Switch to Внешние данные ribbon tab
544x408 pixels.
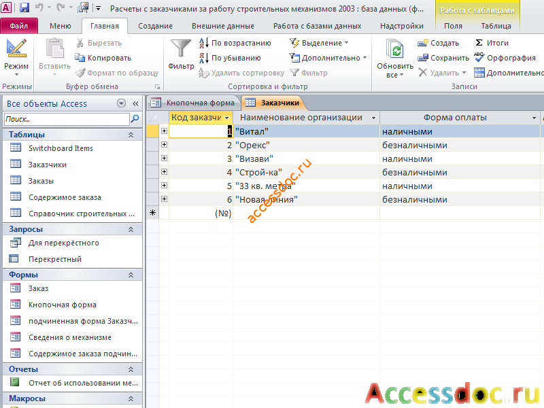223,26
